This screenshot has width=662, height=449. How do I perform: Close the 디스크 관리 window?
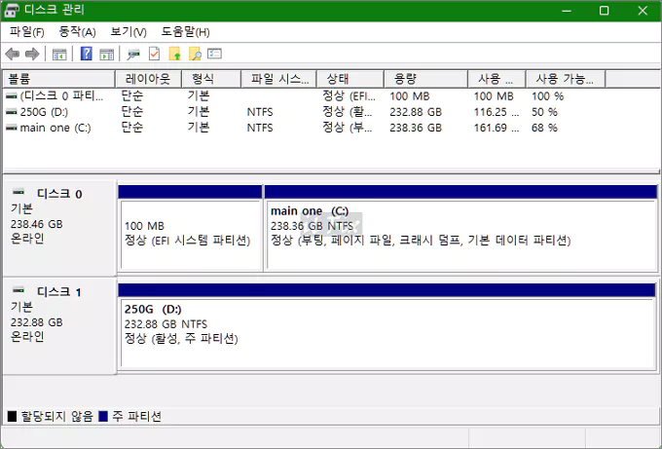click(643, 11)
